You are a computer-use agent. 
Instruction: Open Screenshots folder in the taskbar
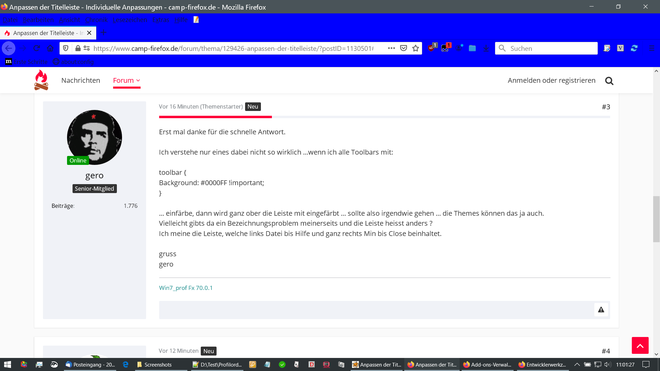pyautogui.click(x=158, y=365)
